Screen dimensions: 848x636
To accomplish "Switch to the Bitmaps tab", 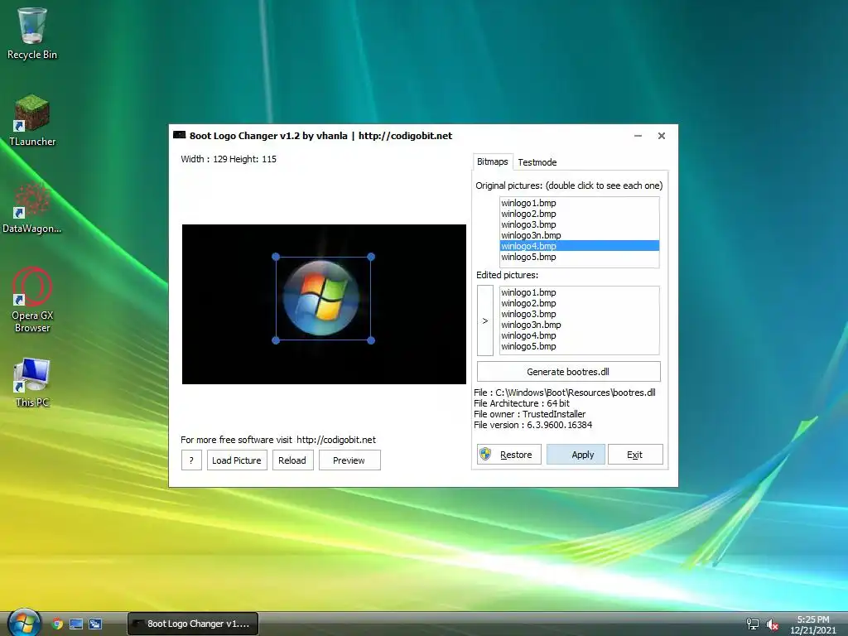I will coord(492,161).
